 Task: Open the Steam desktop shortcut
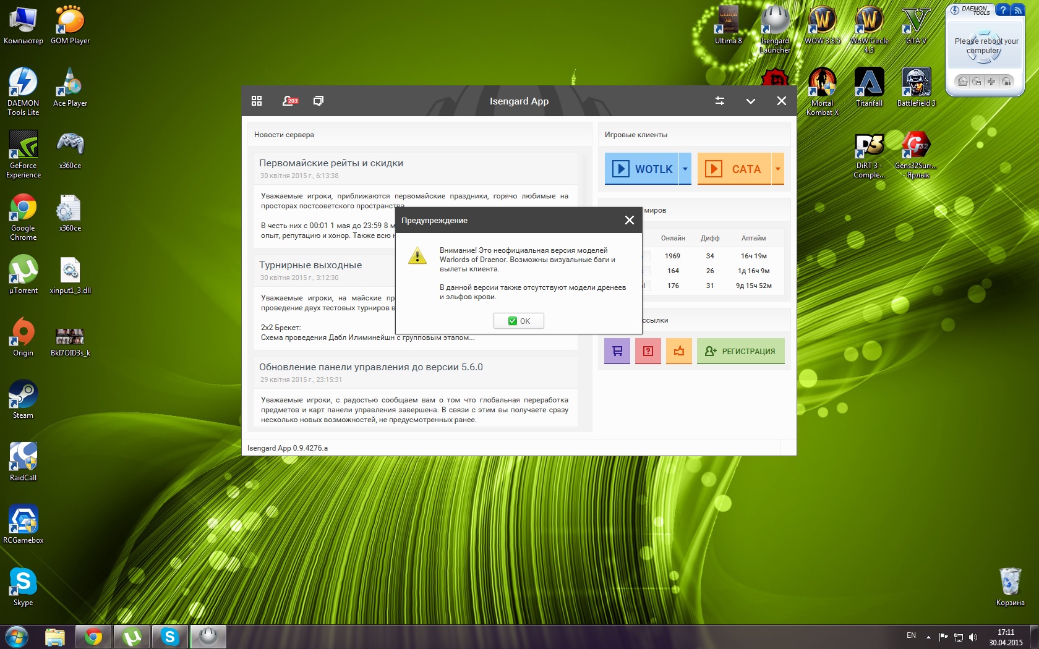coord(24,399)
